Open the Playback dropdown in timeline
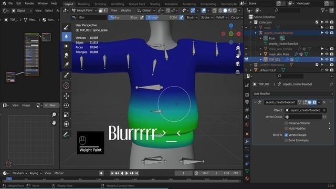The height and width of the screenshot is (189, 336). 20,173
